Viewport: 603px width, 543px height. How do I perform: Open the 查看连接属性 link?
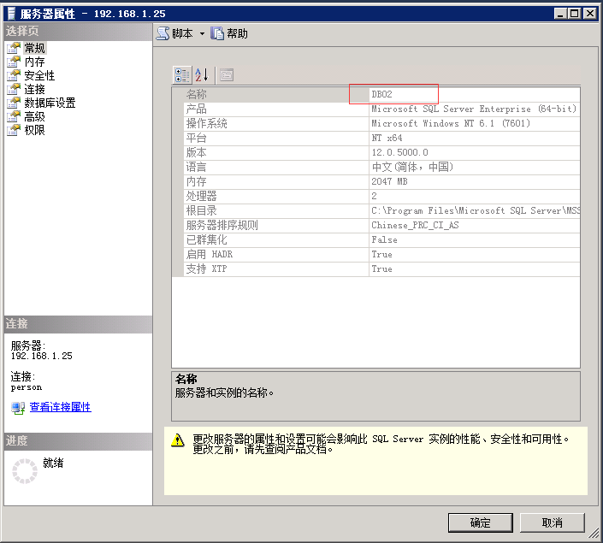click(x=60, y=407)
